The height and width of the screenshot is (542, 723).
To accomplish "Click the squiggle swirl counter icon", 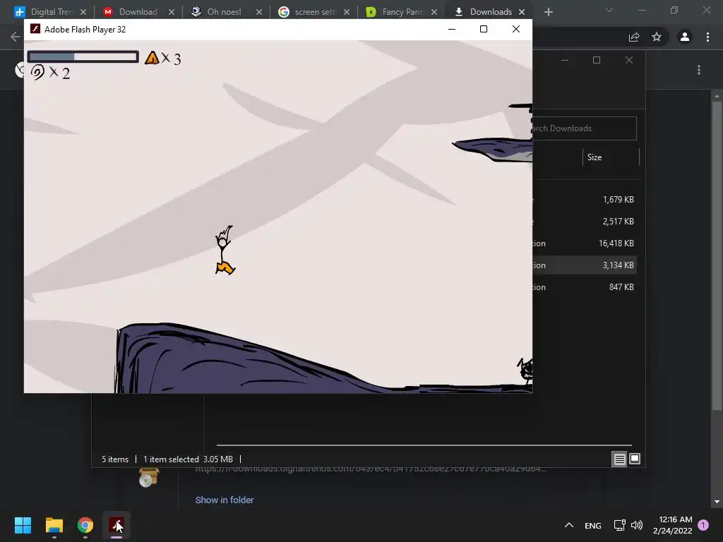I will tap(37, 72).
